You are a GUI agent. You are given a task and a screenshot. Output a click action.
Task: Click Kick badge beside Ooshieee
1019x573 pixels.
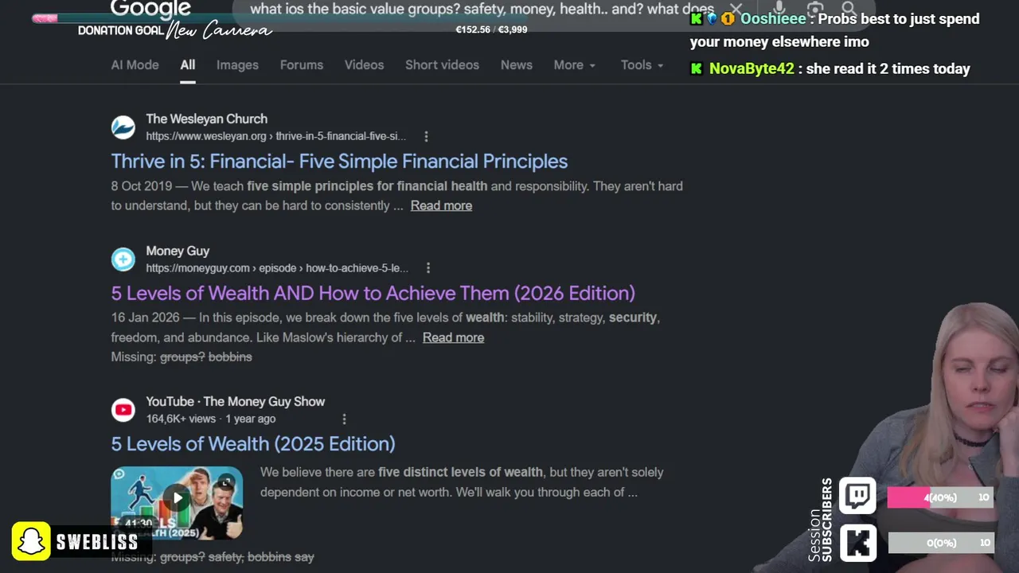[x=697, y=19]
